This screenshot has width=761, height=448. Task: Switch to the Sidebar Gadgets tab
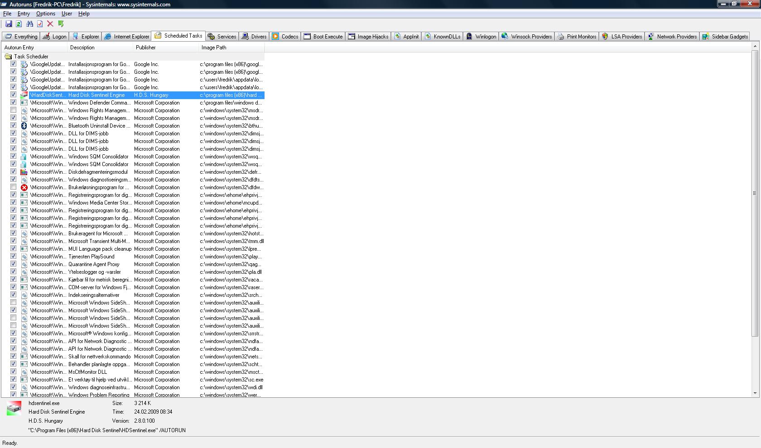[x=725, y=37]
